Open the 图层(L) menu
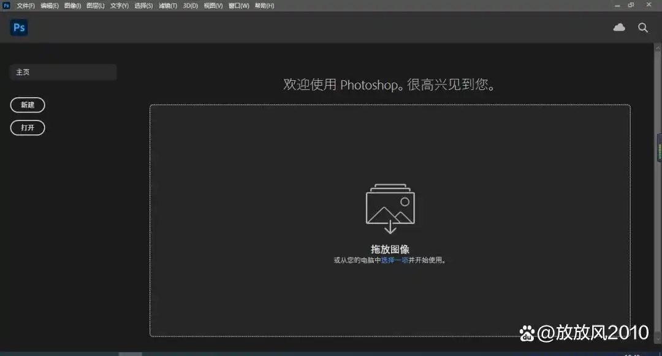The width and height of the screenshot is (662, 356). (x=96, y=6)
